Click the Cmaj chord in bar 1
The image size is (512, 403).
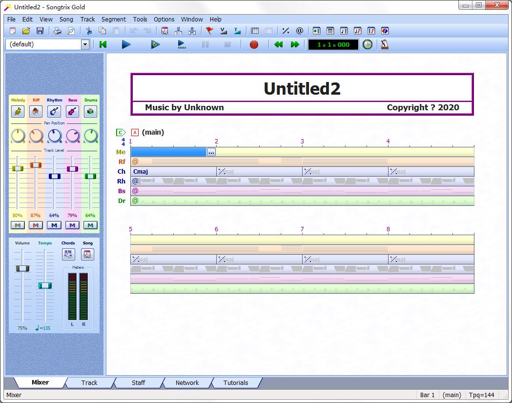click(141, 172)
